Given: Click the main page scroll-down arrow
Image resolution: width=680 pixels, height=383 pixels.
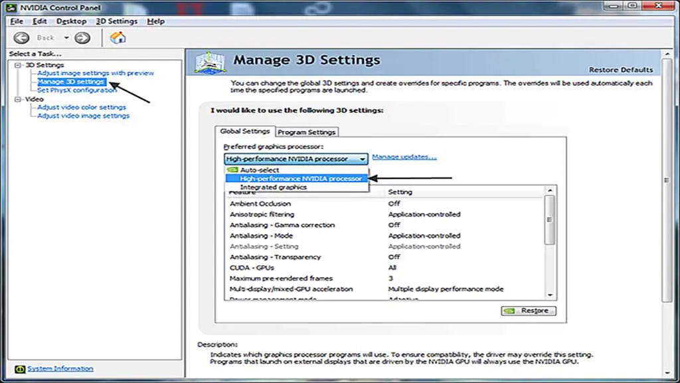Looking at the screenshot, I should [x=667, y=373].
